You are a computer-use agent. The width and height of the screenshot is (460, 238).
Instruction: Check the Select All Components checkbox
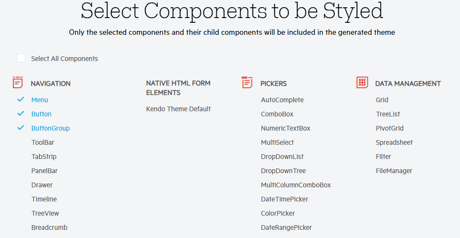click(21, 58)
